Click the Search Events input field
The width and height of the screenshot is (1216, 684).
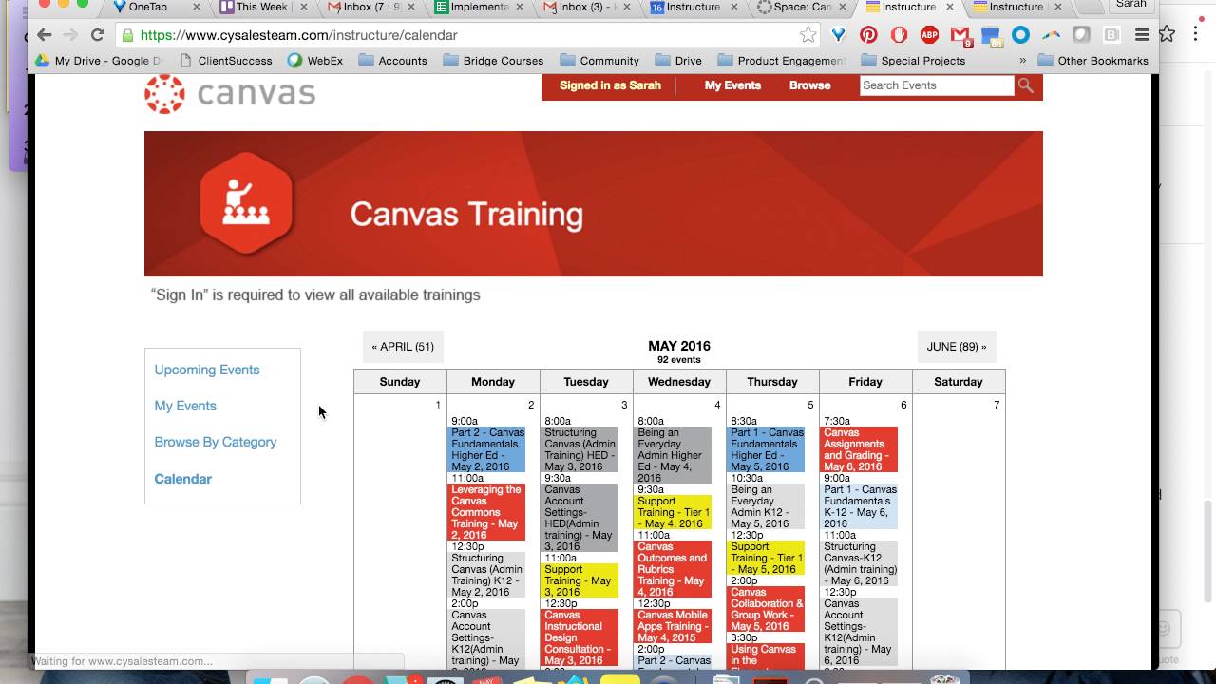click(937, 85)
